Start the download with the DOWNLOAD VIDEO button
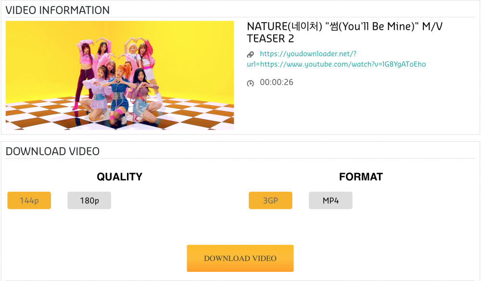This screenshot has height=281, width=481. (240, 258)
